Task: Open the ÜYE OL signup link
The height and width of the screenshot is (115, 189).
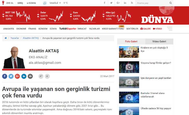Action: click(9, 3)
